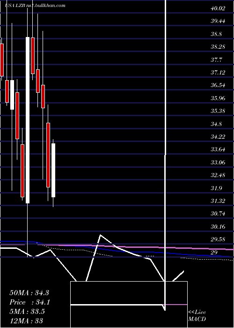Click the 50MA : 34.3 readout

pyautogui.click(x=29, y=293)
